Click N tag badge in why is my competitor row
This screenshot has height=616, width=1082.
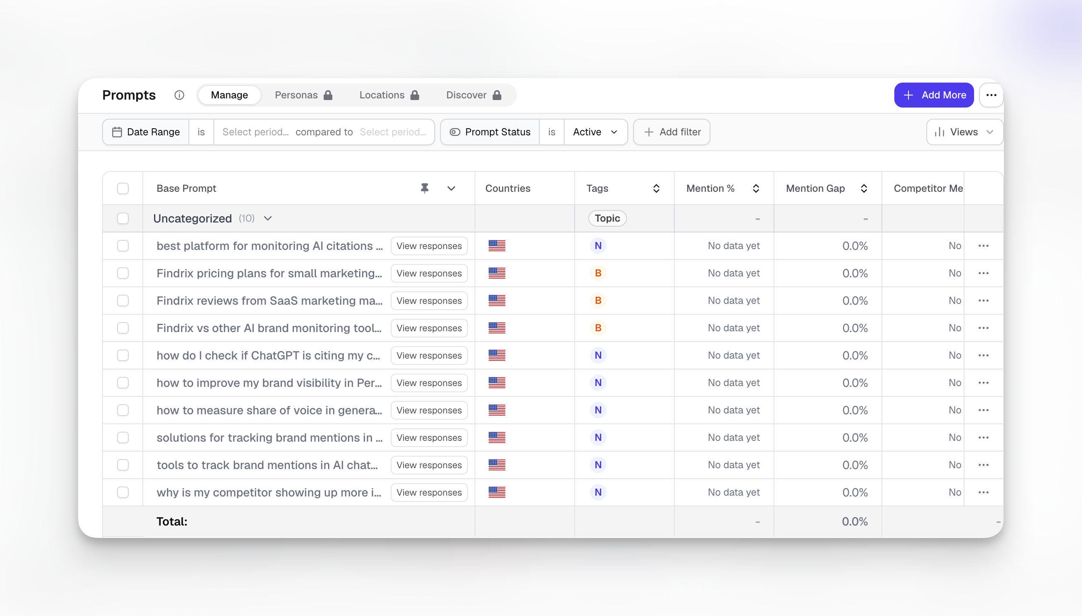598,492
